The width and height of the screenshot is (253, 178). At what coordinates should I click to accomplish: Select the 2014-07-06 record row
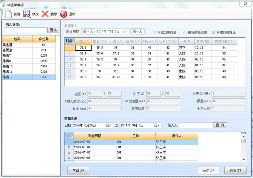(x=131, y=158)
